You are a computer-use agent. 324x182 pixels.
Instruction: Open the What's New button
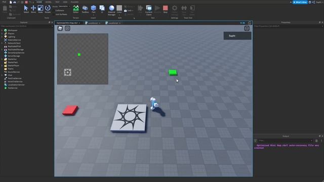click(300, 2)
